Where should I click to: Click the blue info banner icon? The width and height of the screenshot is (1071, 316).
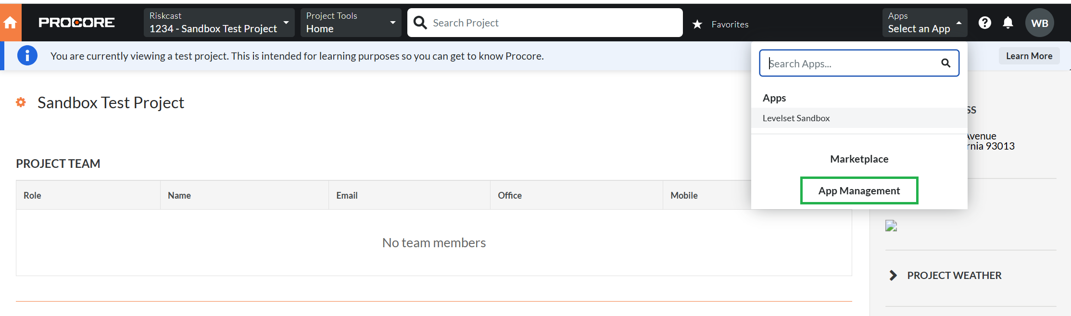tap(27, 56)
